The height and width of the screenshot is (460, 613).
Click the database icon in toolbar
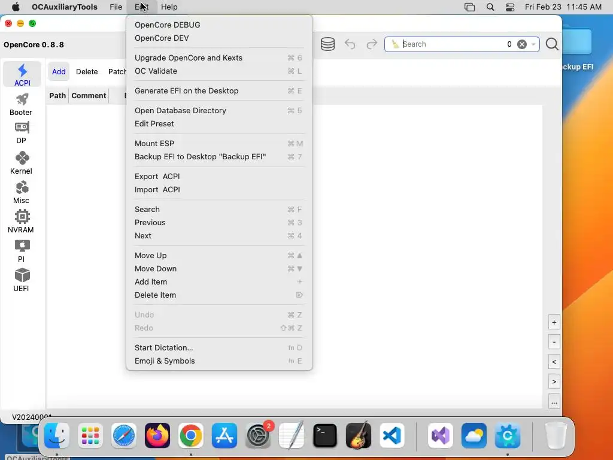pyautogui.click(x=327, y=44)
